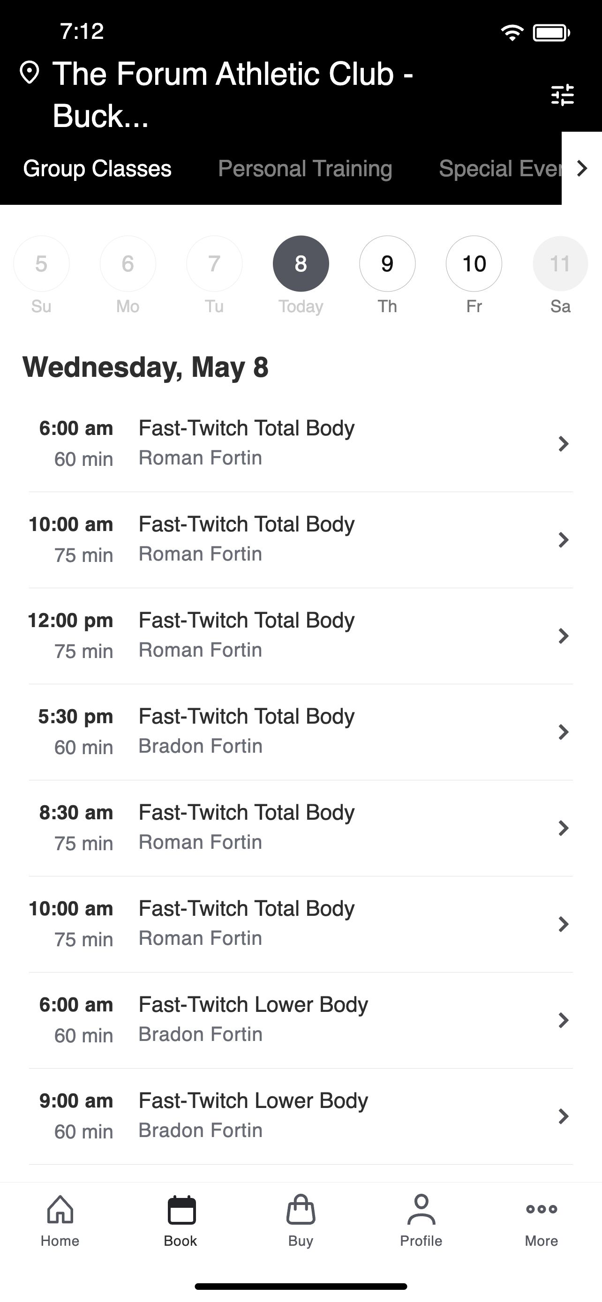Expand the 5:30 pm class chevron
This screenshot has height=1302, width=602.
click(x=563, y=732)
